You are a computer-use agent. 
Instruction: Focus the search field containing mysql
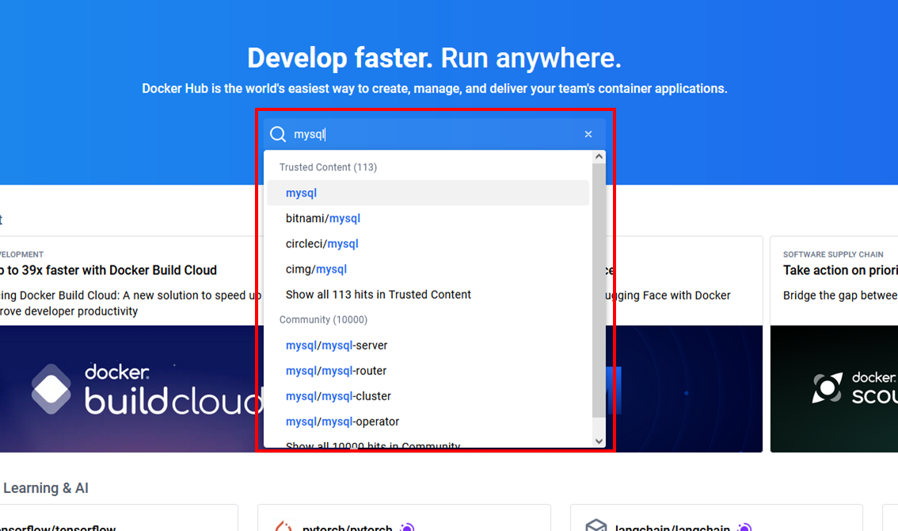(x=435, y=134)
